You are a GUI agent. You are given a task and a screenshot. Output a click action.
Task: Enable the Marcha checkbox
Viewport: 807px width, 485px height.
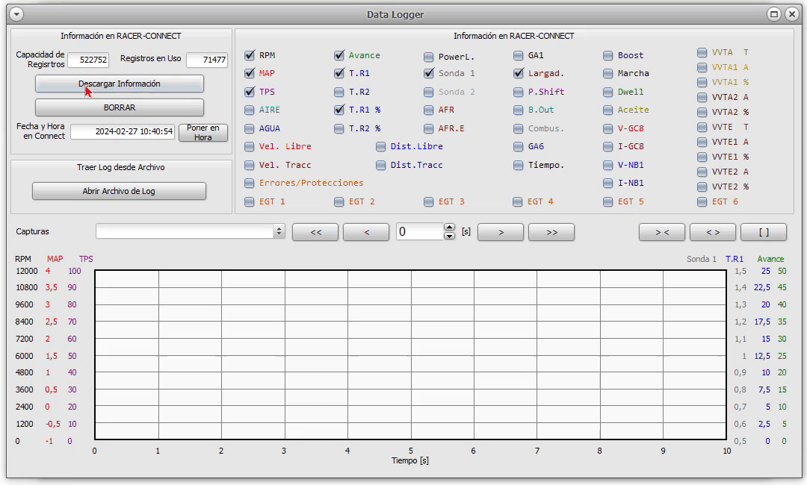607,73
